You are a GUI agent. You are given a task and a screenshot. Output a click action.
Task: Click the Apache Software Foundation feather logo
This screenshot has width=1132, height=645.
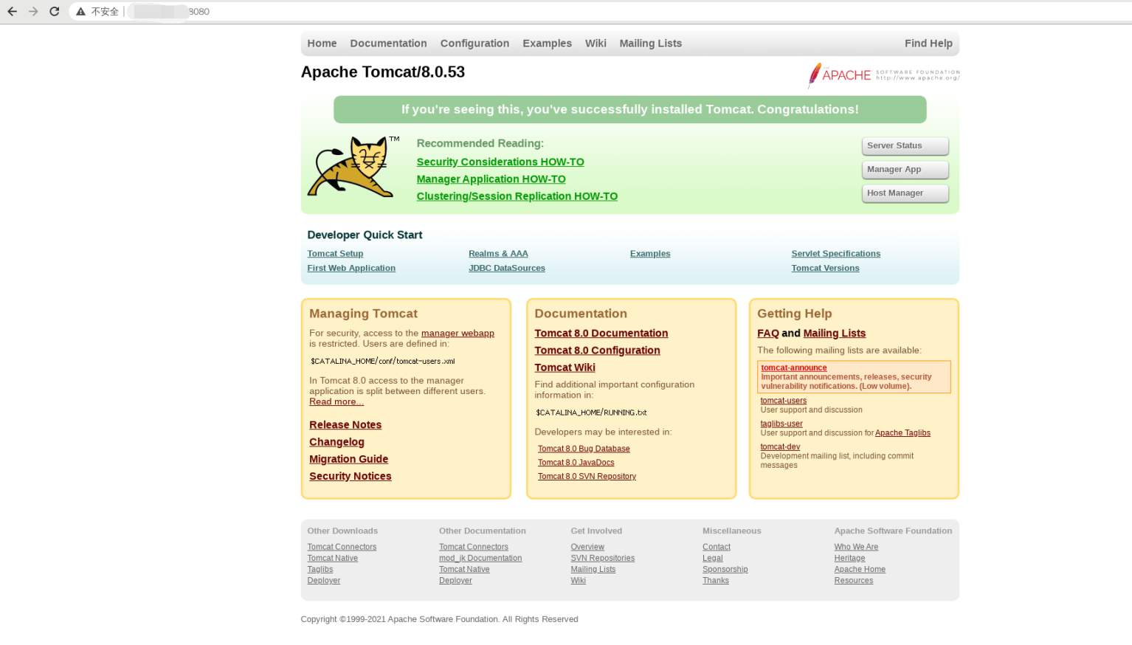(x=883, y=75)
